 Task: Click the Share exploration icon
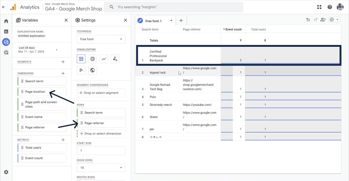[323, 20]
